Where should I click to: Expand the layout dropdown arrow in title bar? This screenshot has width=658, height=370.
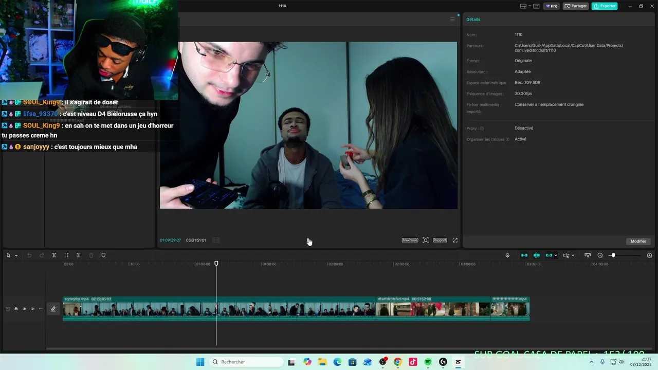[529, 6]
